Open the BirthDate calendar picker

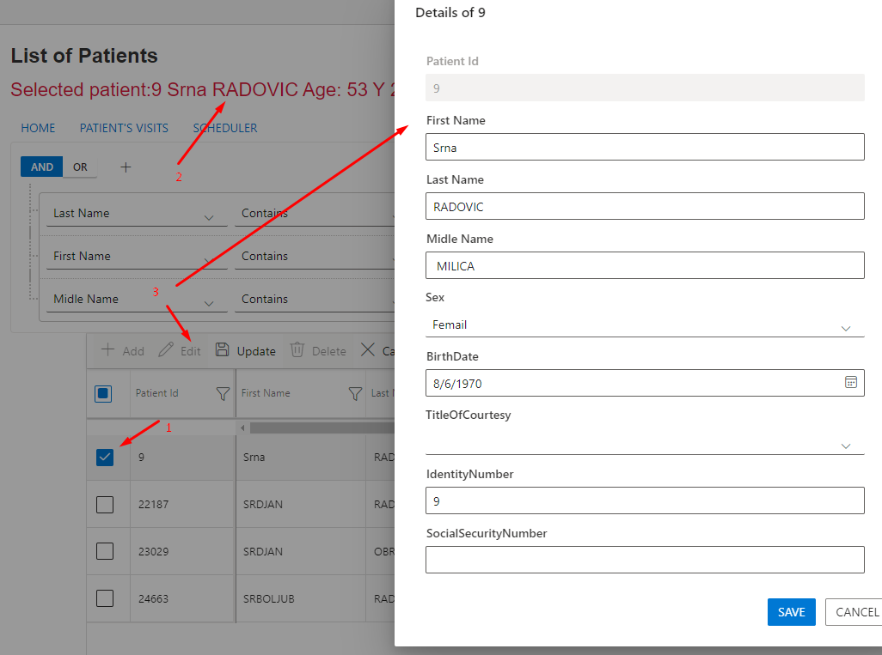click(x=851, y=383)
